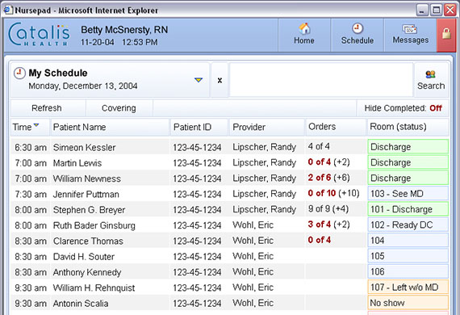Screen dimensions: 460x315
Task: Select patient Jennifer Puttman
Action: [x=86, y=194]
